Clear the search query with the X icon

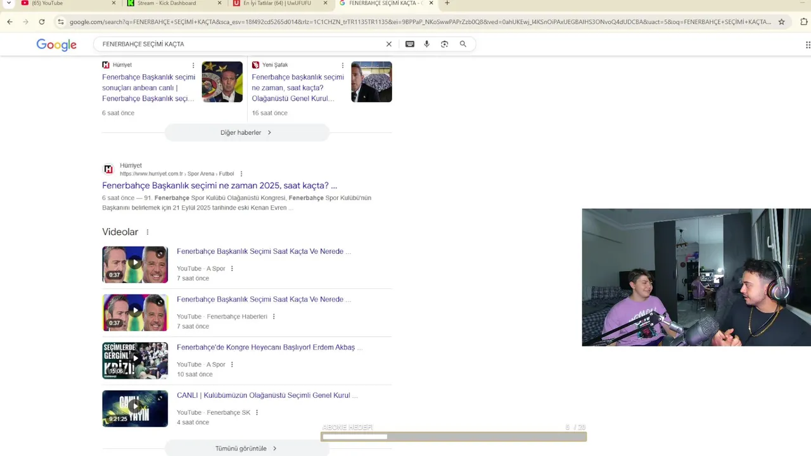click(x=389, y=44)
